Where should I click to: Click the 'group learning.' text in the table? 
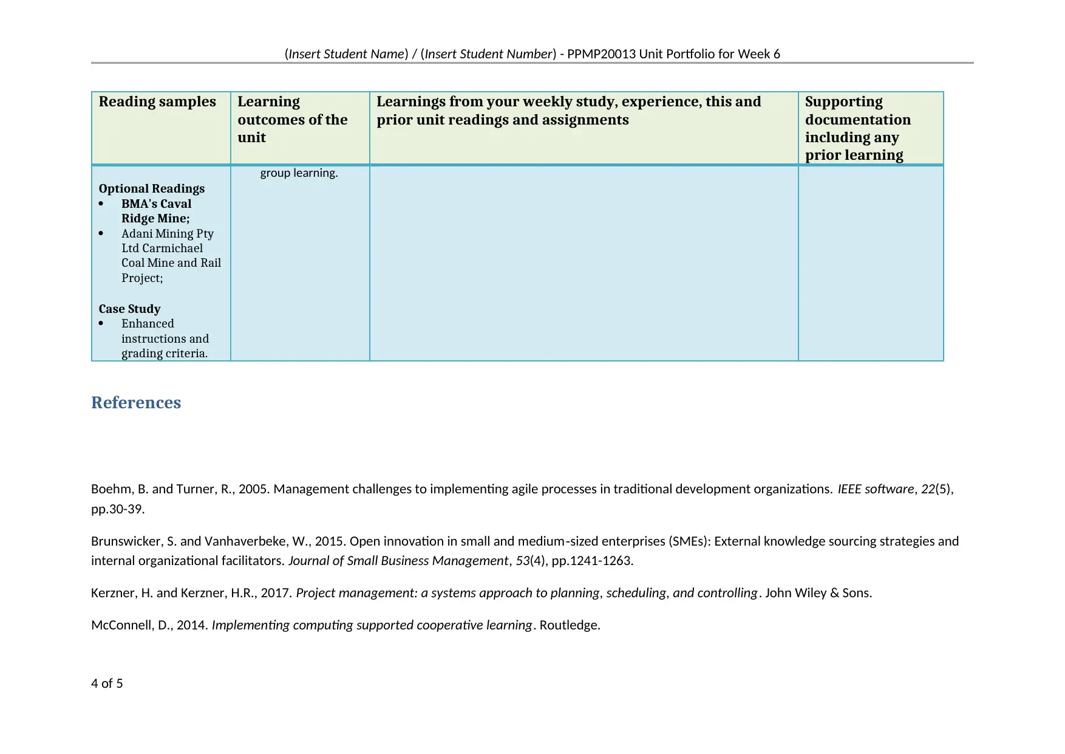(299, 173)
